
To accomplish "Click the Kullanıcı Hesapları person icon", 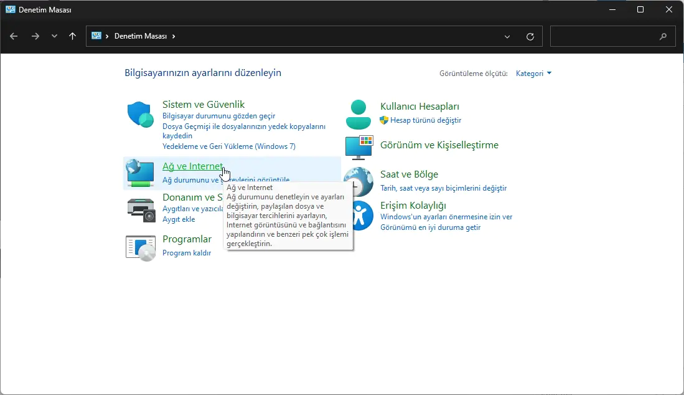I will (x=358, y=114).
